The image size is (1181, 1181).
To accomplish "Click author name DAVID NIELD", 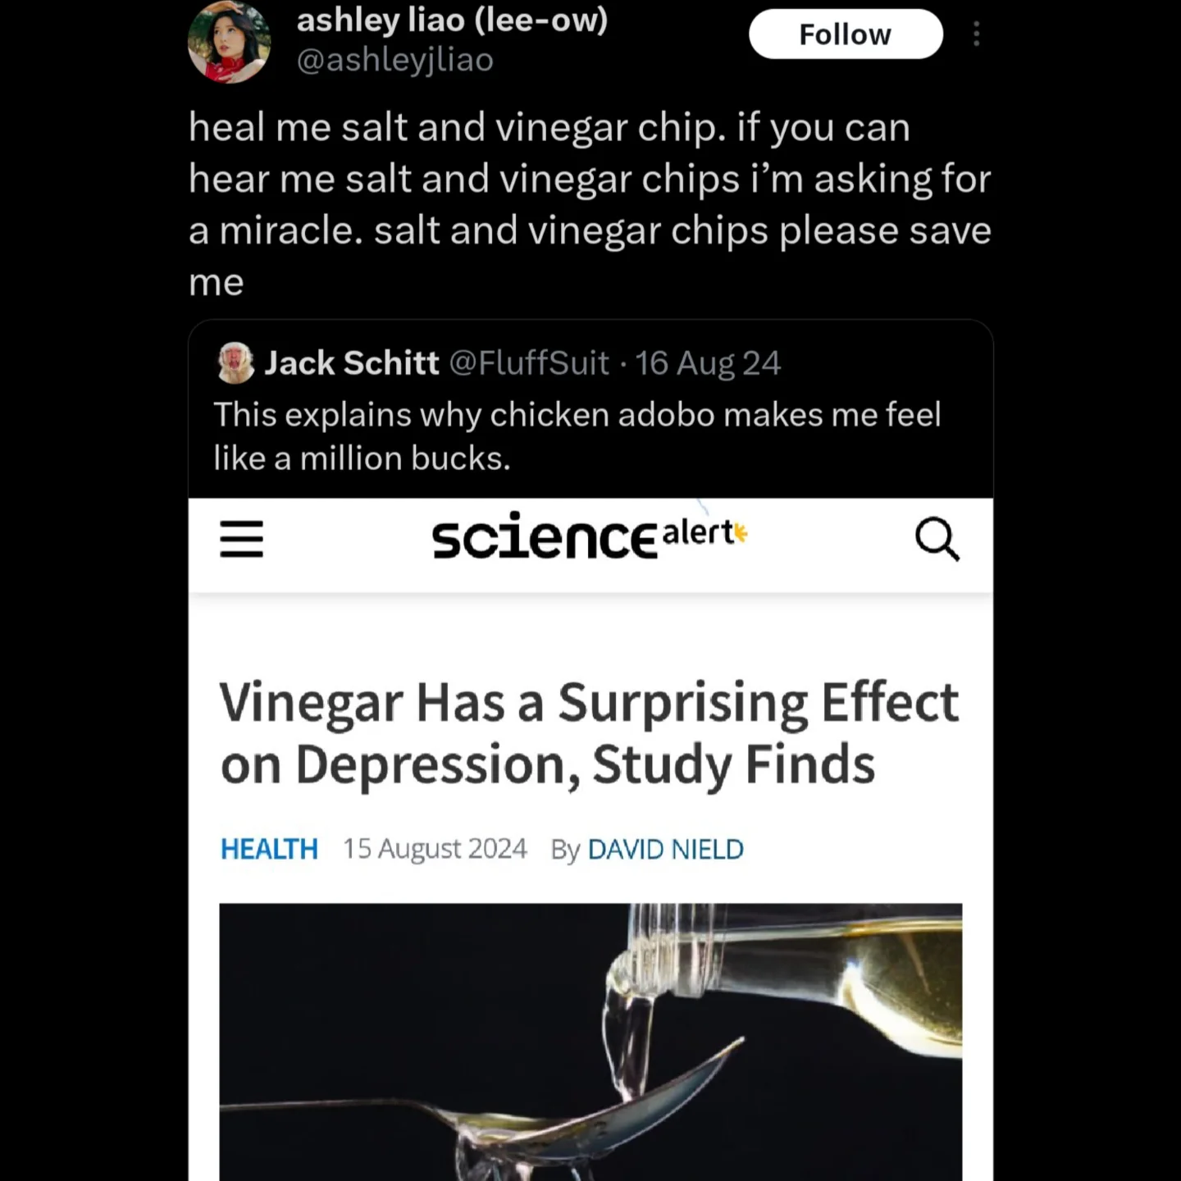I will (x=666, y=849).
